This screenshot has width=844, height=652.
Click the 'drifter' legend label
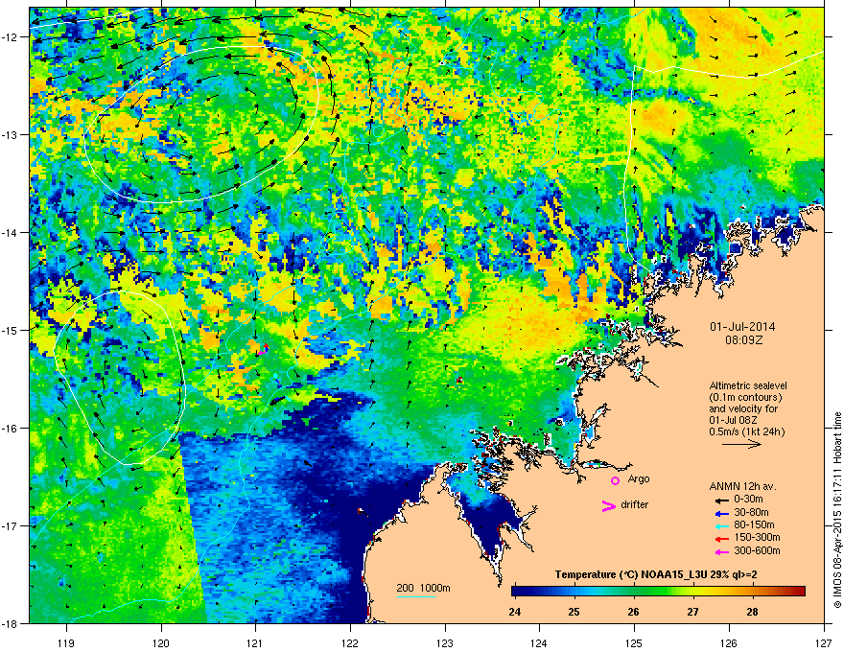tap(635, 504)
